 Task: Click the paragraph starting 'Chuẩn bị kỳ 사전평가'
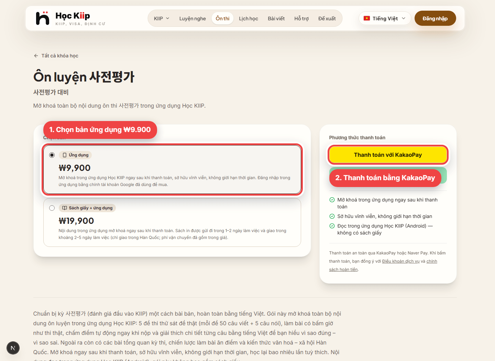(x=187, y=338)
